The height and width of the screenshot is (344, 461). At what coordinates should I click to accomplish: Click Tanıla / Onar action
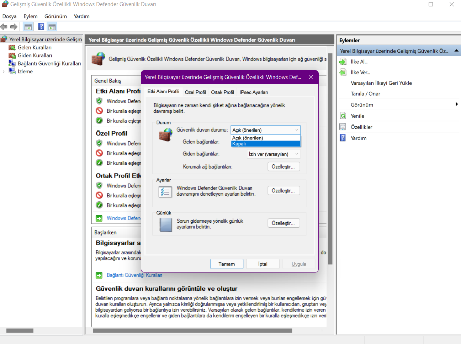pyautogui.click(x=365, y=94)
